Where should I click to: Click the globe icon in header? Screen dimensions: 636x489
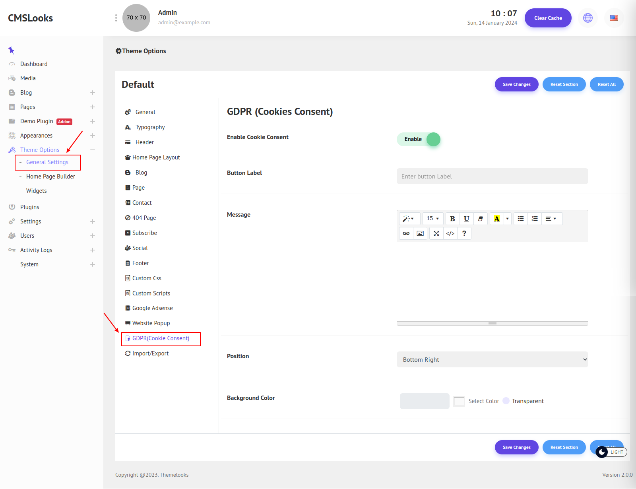(588, 18)
